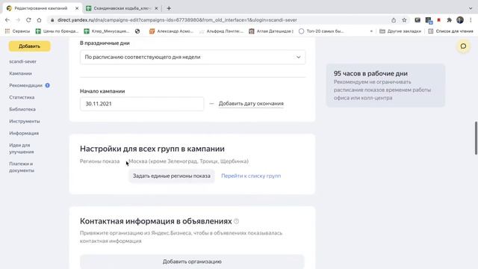Click Задать единые регионы показа button
Image resolution: width=478 pixels, height=269 pixels.
click(x=171, y=176)
